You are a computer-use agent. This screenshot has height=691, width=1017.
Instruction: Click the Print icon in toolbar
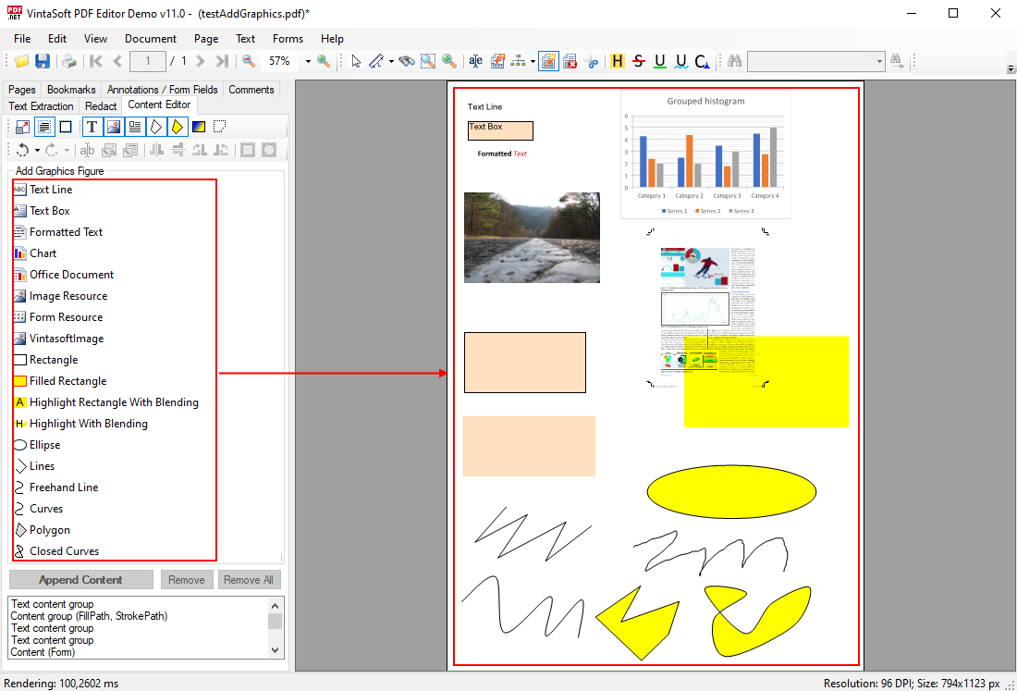pos(69,61)
